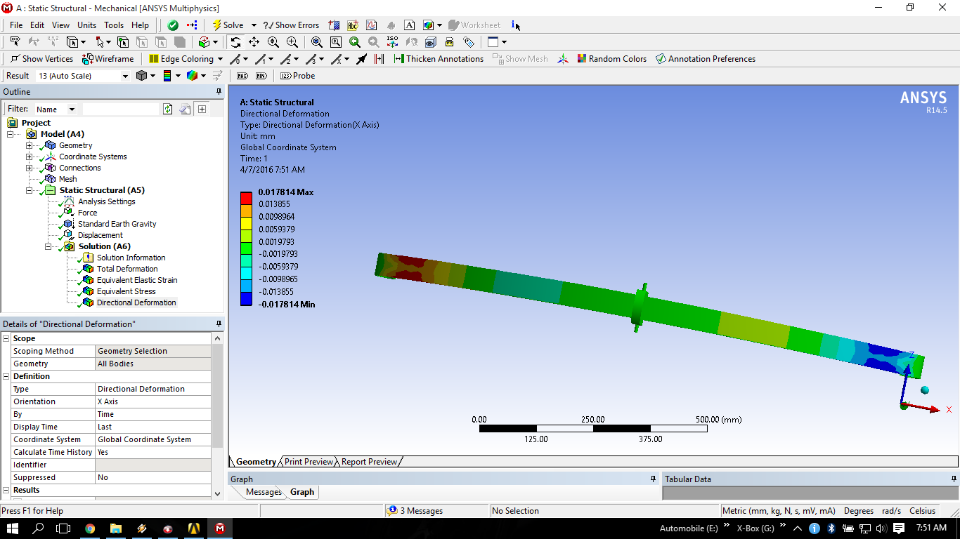Select Equivalent Stress in the outline tree
This screenshot has width=960, height=539.
coord(126,291)
